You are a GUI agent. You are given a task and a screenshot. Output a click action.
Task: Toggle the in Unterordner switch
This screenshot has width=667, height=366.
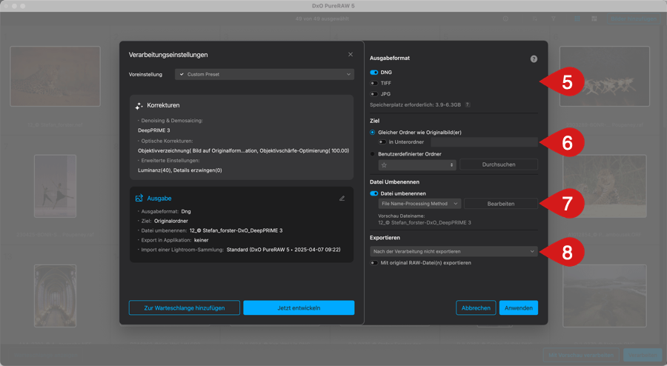[x=382, y=142]
